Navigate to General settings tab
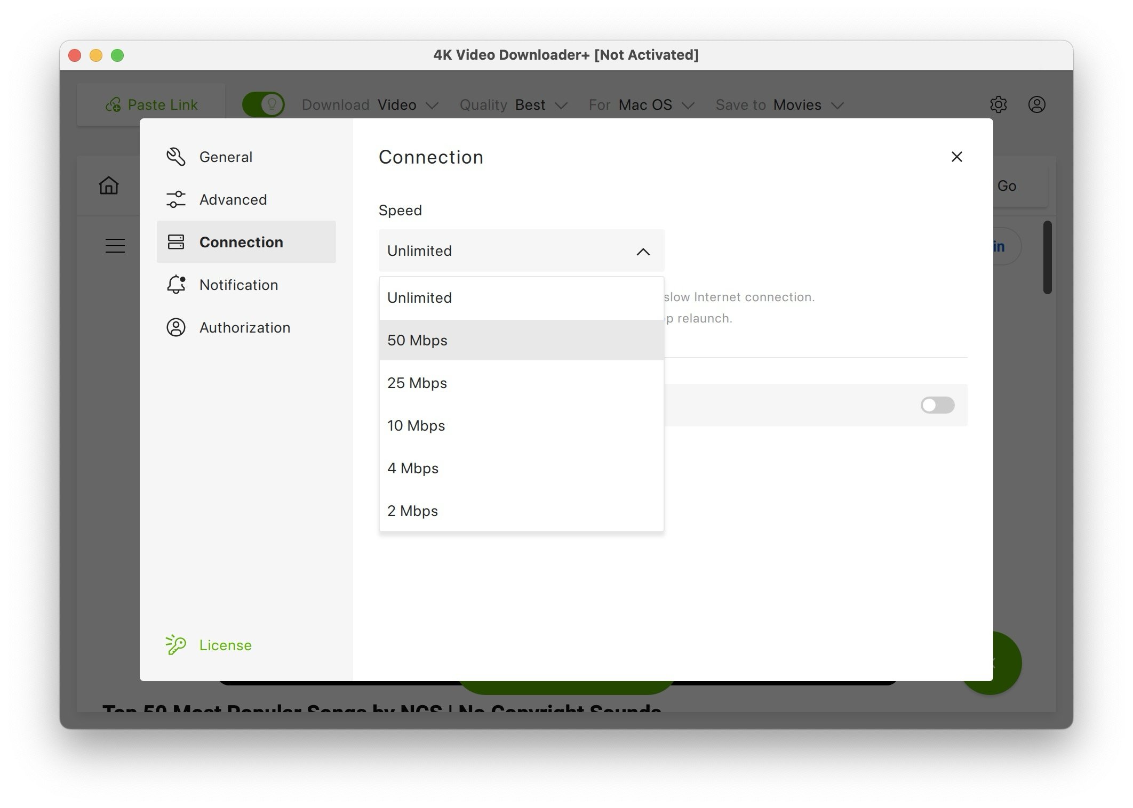The width and height of the screenshot is (1133, 808). click(226, 157)
